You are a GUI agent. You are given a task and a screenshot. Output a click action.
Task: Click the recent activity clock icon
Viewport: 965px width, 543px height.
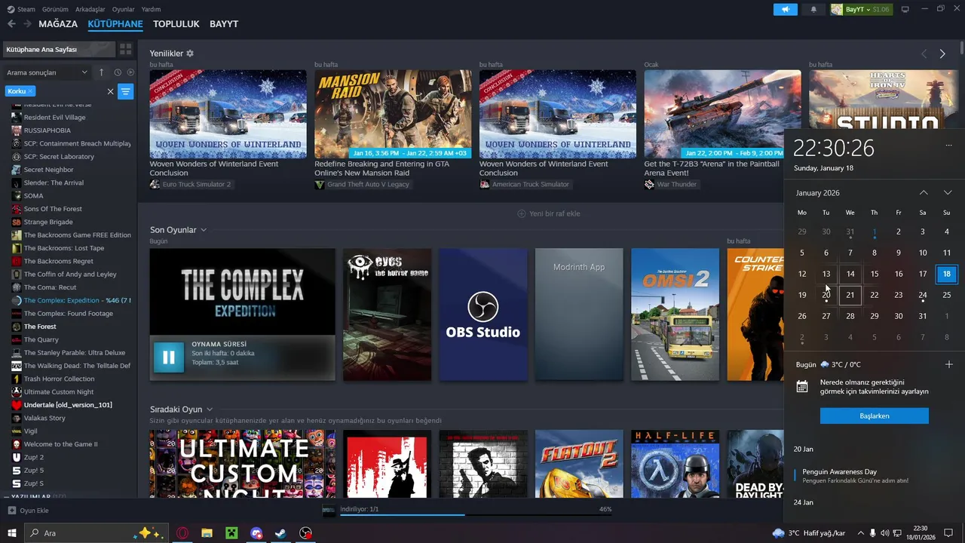(118, 72)
